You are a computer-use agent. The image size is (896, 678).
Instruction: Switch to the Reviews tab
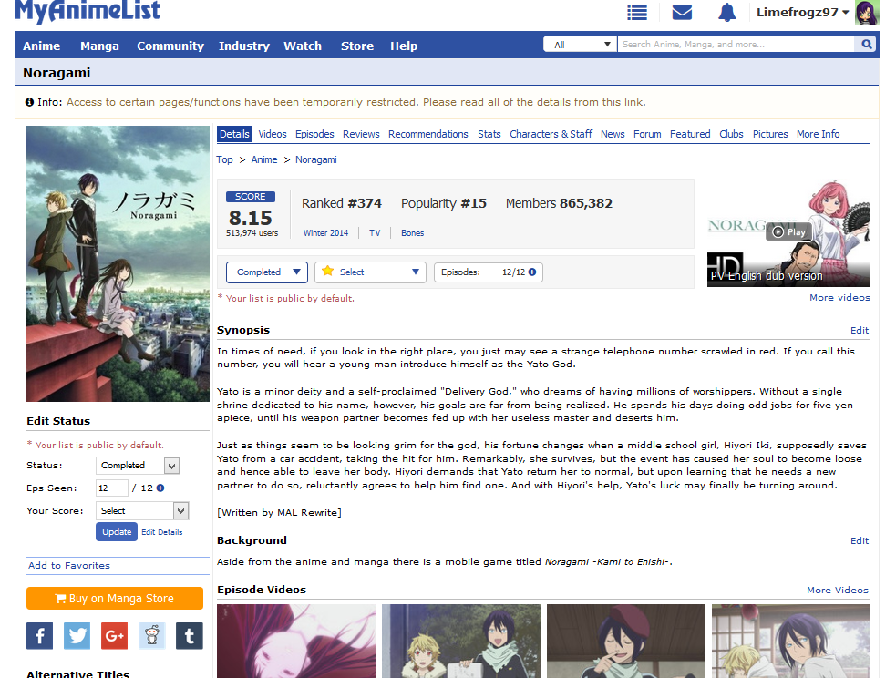pos(361,134)
